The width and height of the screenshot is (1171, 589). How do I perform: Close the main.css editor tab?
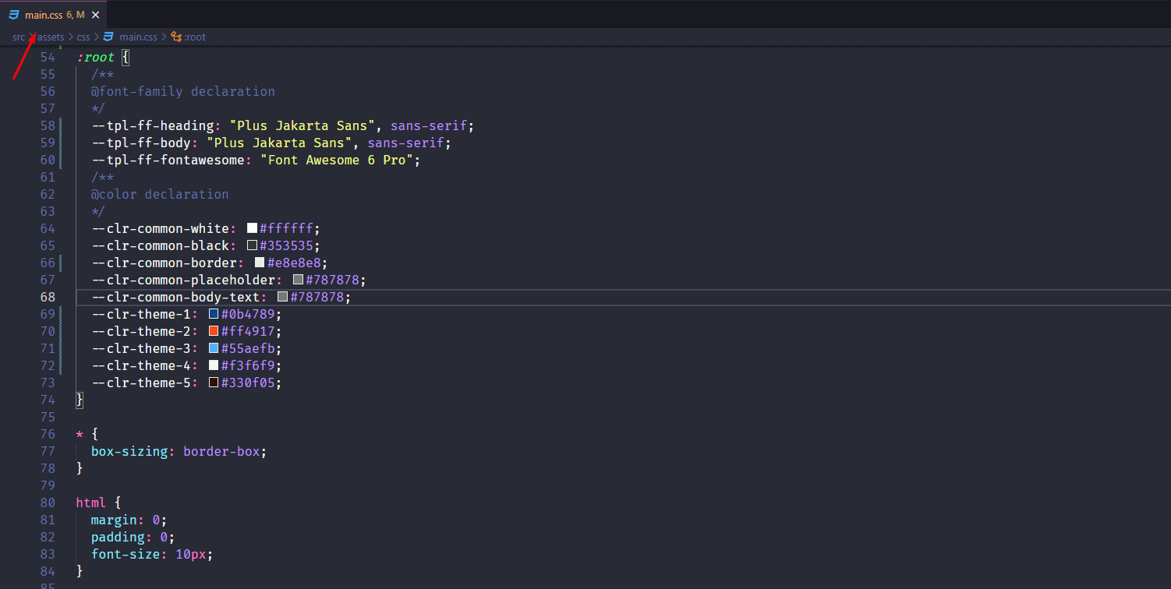click(95, 15)
